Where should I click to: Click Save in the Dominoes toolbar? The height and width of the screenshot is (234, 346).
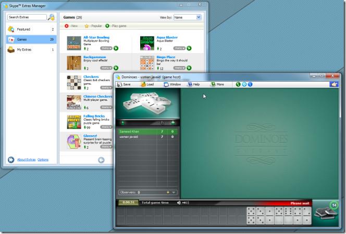pos(124,84)
